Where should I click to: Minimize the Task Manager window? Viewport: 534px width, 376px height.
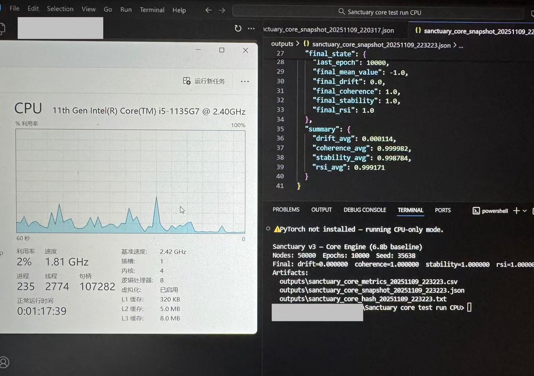point(198,50)
